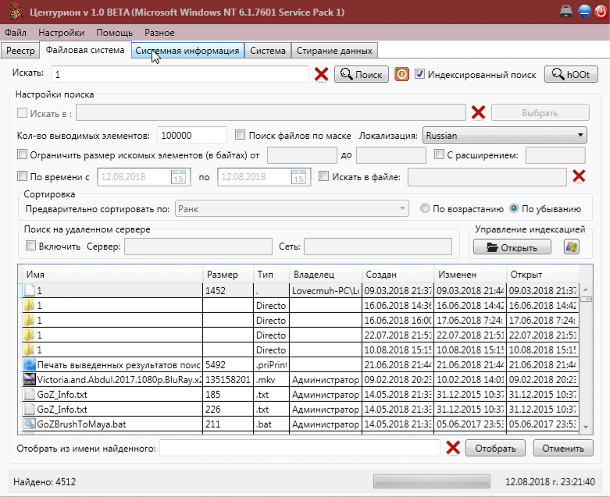Open the Настройки menu
The height and width of the screenshot is (497, 610).
pos(61,33)
